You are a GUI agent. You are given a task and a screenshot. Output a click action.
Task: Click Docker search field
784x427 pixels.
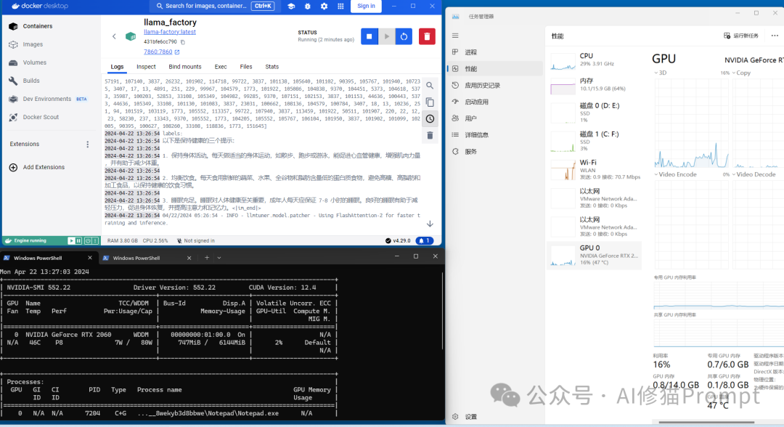[x=215, y=6]
